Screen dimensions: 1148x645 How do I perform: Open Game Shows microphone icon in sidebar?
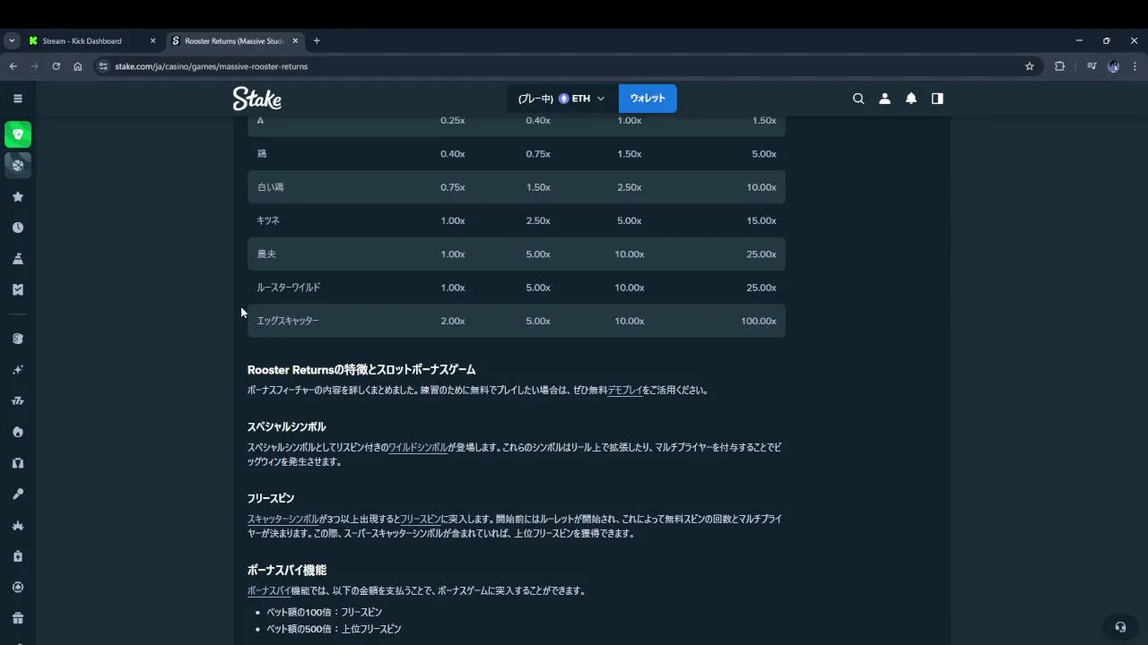coord(18,494)
